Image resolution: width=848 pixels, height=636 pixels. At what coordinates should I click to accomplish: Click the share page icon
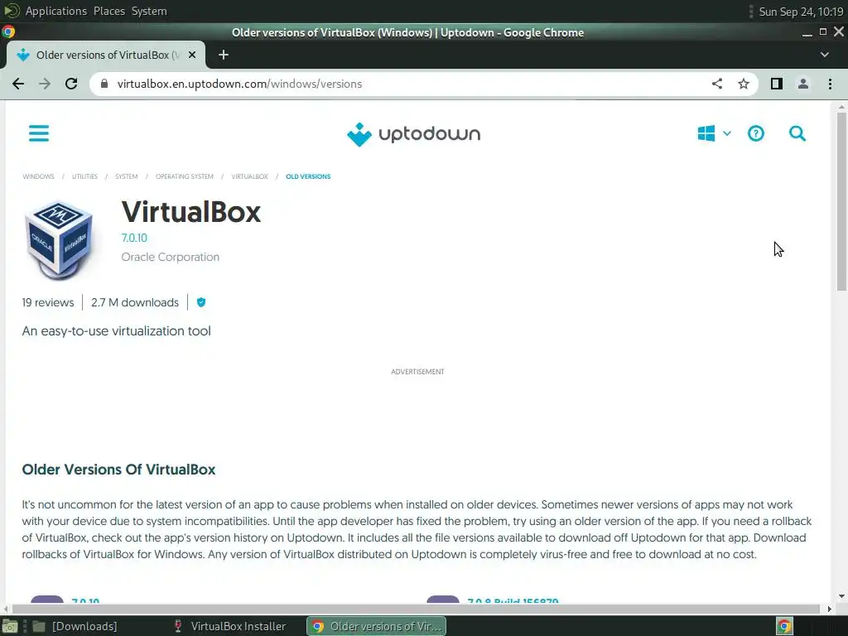717,84
